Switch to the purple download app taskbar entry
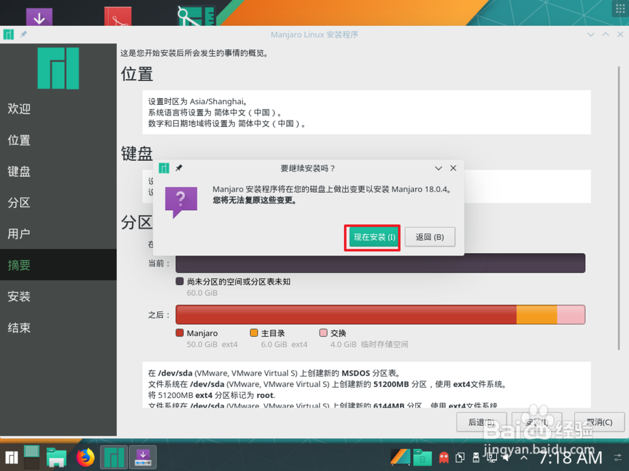The image size is (629, 471). [143, 457]
